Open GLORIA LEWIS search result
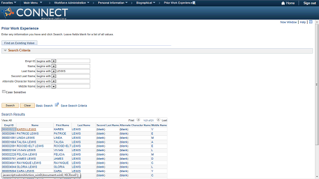 pos(27,167)
